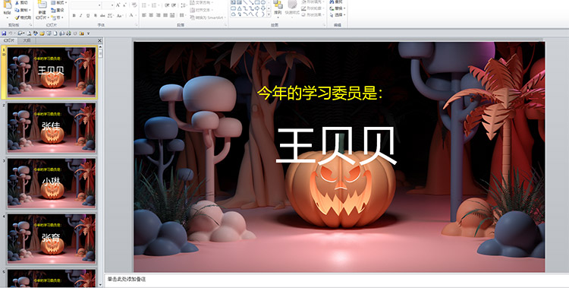This screenshot has width=569, height=288.
Task: Click the thumbnail pane scroll up arrow
Action: pyautogui.click(x=100, y=47)
